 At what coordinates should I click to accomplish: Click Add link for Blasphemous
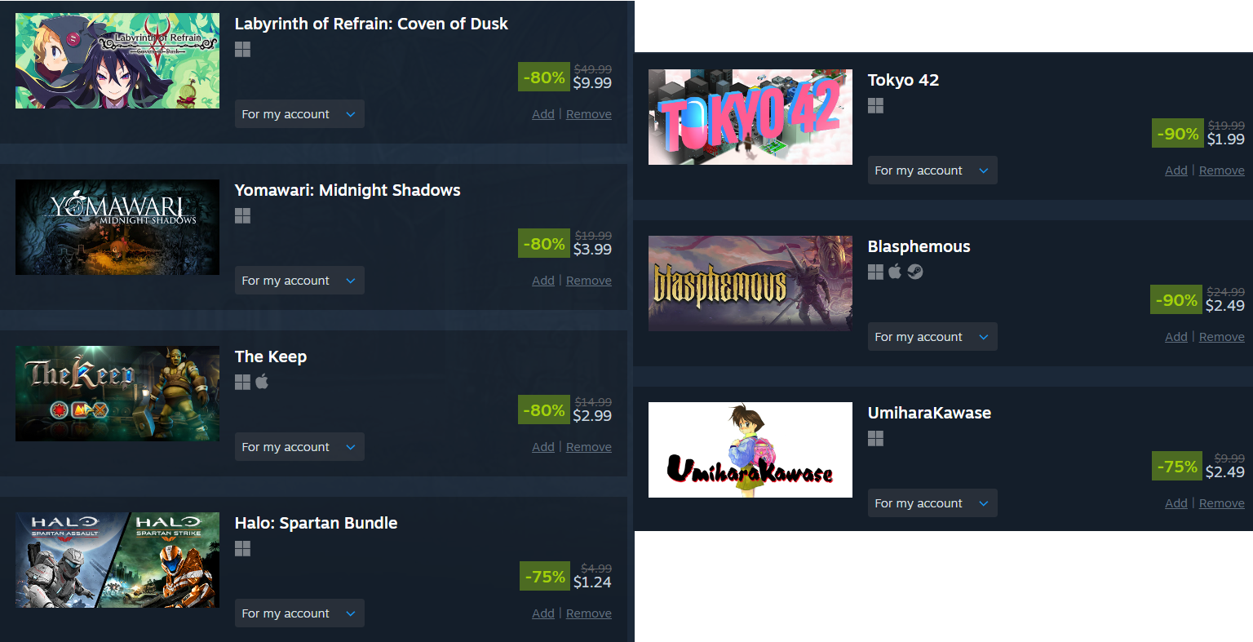[x=1176, y=337]
